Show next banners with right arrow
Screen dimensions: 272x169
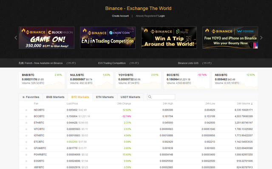[x=261, y=38]
